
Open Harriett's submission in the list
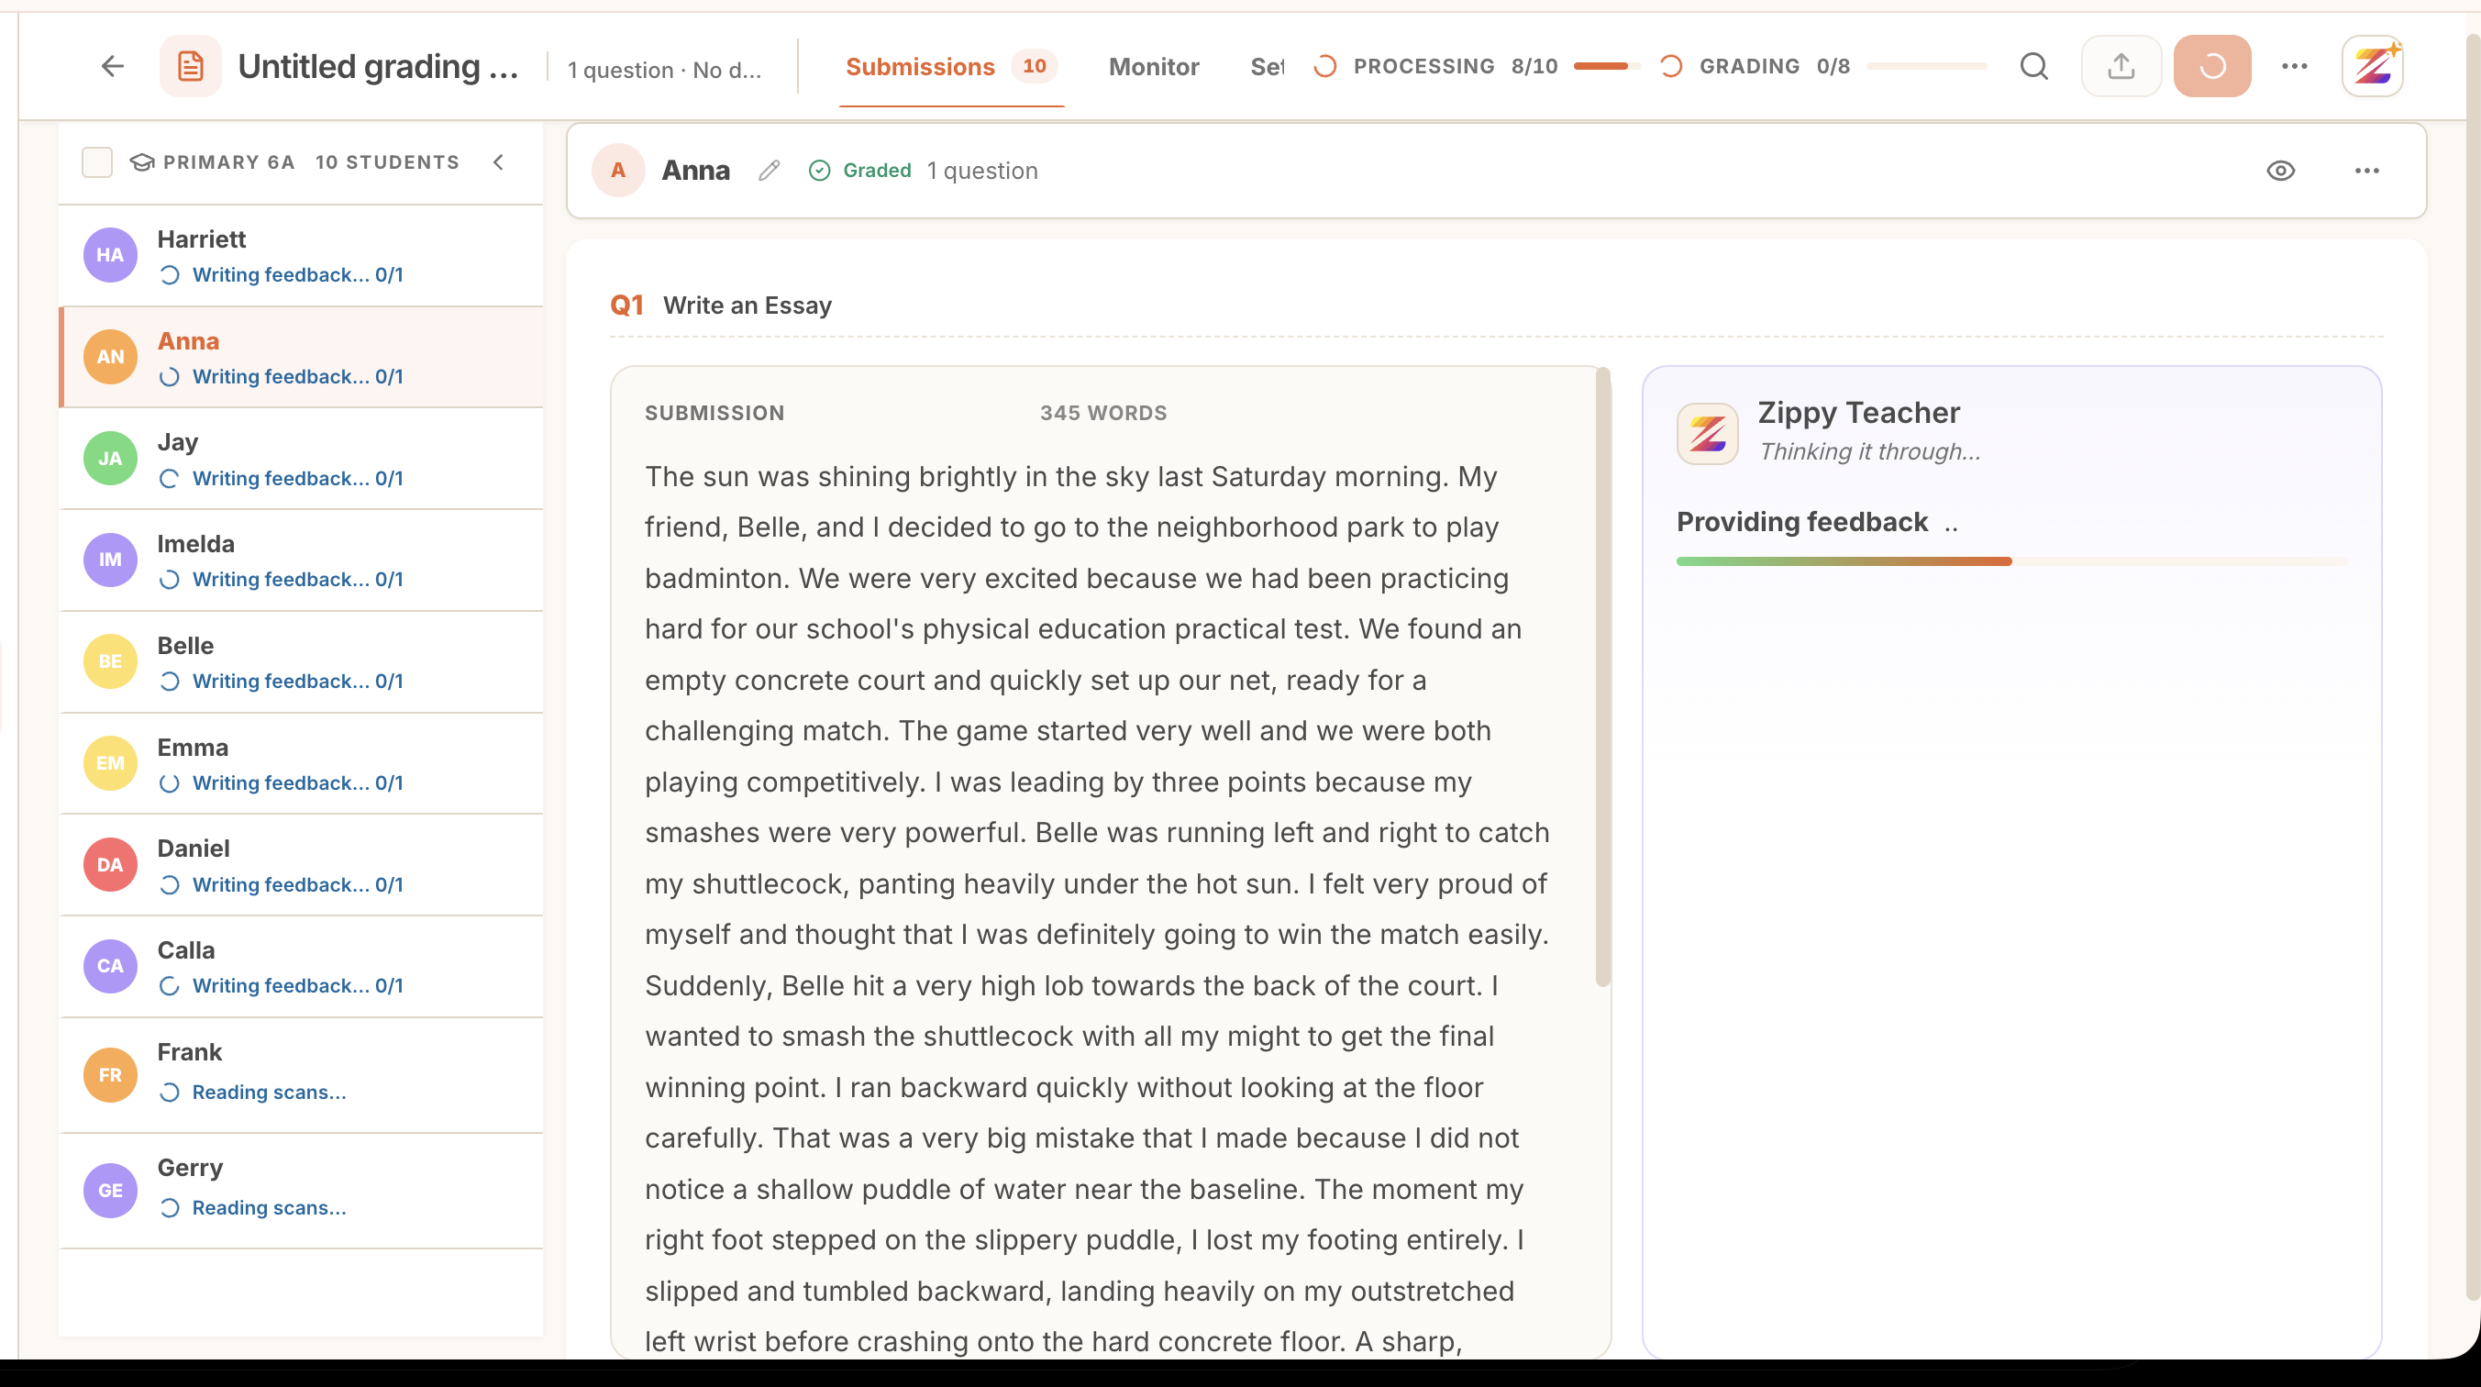coord(302,255)
